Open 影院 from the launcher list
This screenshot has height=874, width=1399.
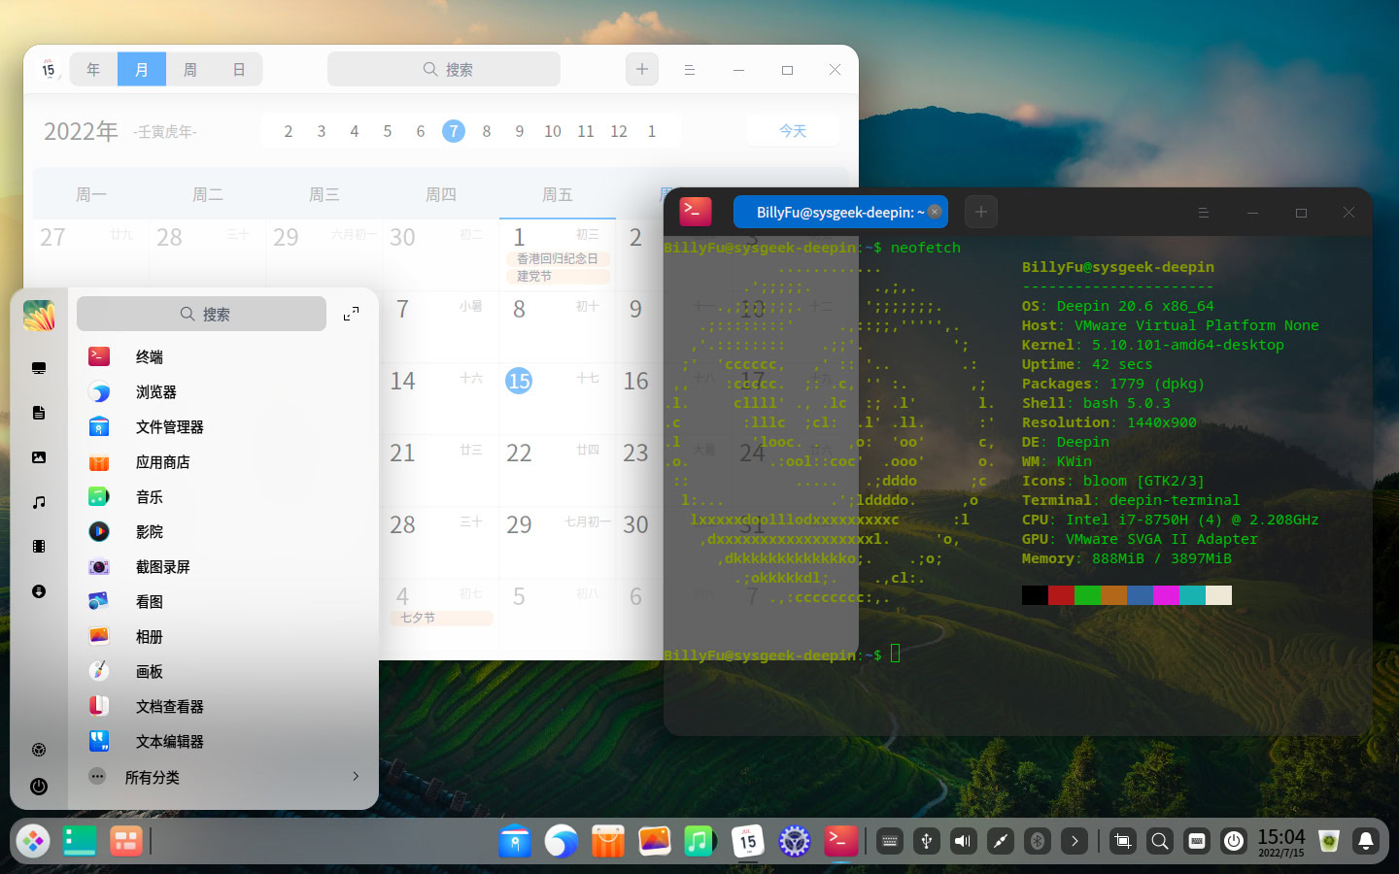(x=222, y=532)
